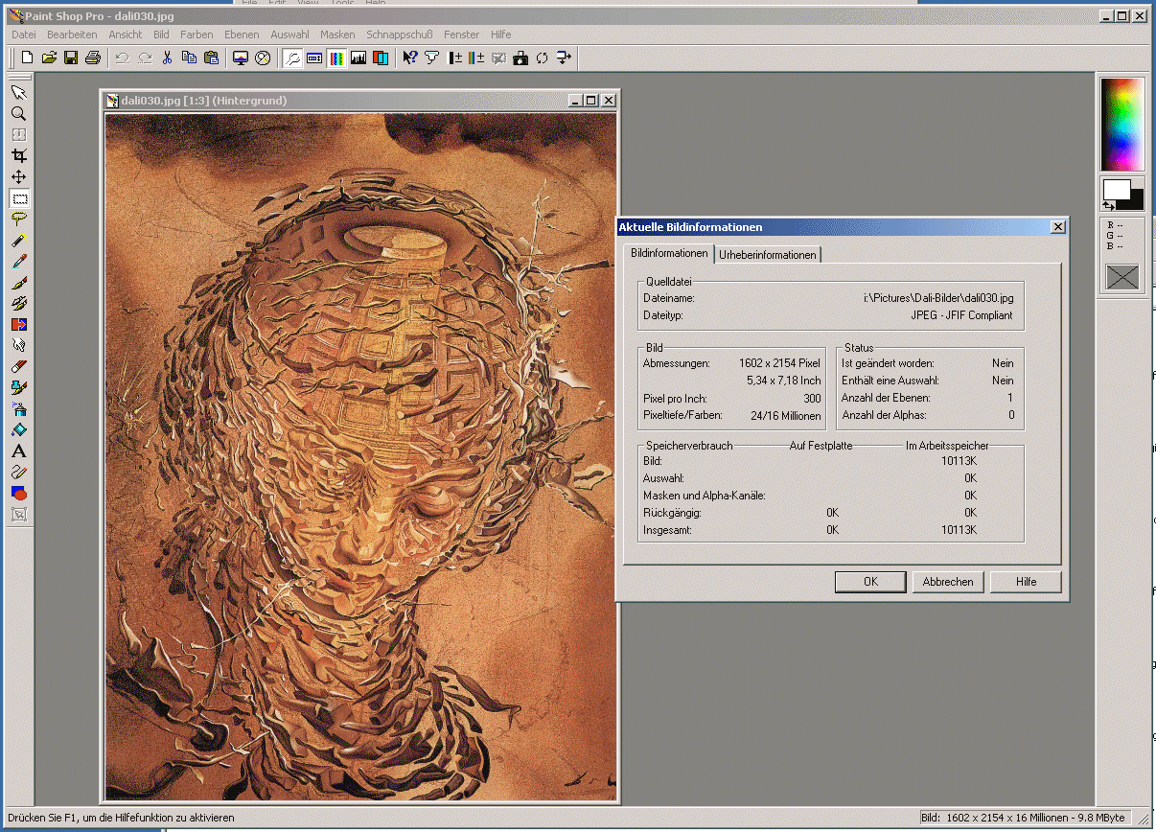Save the image with the floppy disk icon
This screenshot has height=832, width=1156.
coord(71,58)
